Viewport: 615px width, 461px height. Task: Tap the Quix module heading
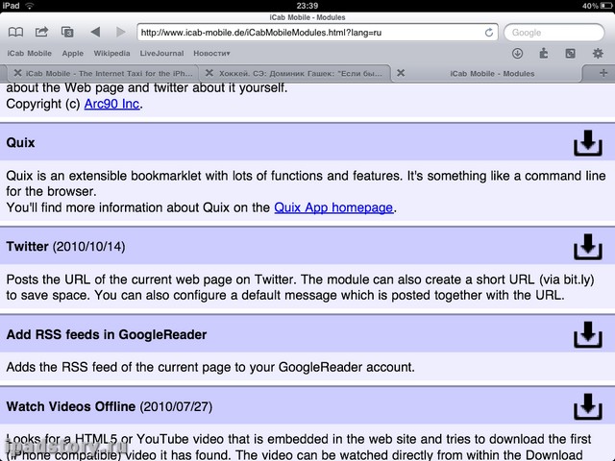point(20,143)
